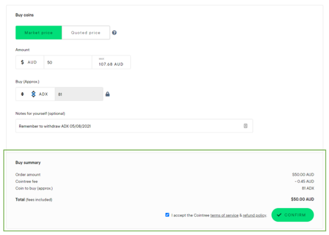Image resolution: width=329 pixels, height=235 pixels.
Task: Set amount to max 107.68 AUD
Action: pos(111,62)
